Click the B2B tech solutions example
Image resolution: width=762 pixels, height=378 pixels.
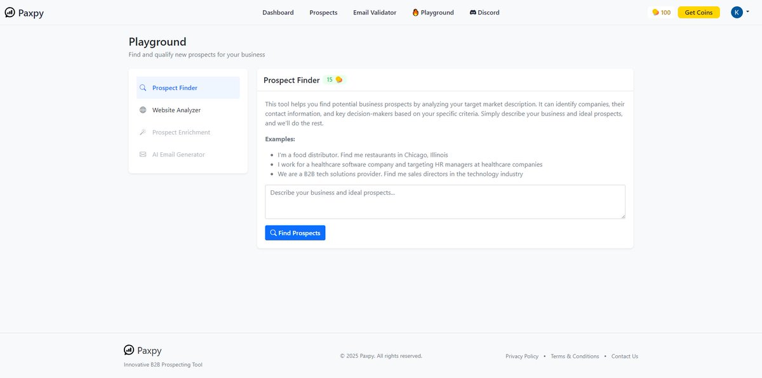401,174
